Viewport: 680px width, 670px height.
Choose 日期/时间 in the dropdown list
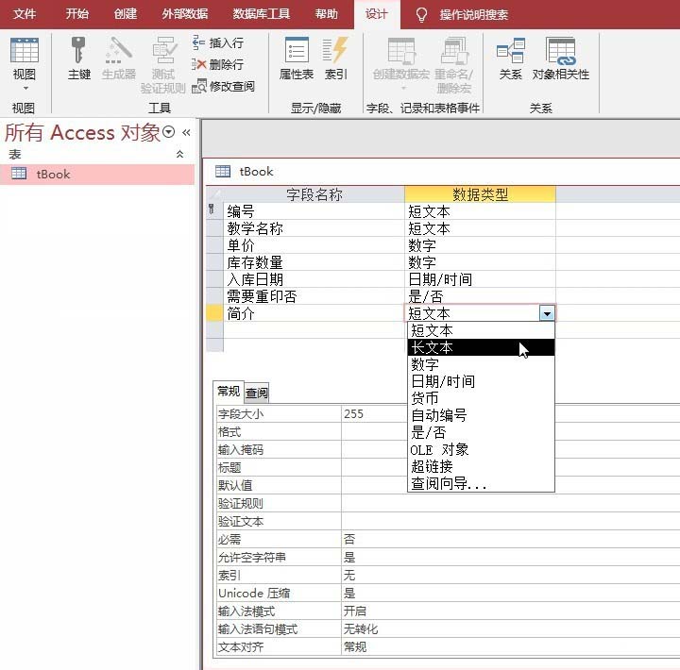pos(481,381)
